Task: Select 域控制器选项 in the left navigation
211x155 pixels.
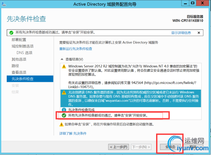Action: (x=22, y=46)
